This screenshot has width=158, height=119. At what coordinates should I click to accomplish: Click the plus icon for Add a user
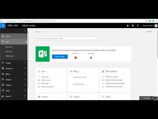point(39,77)
